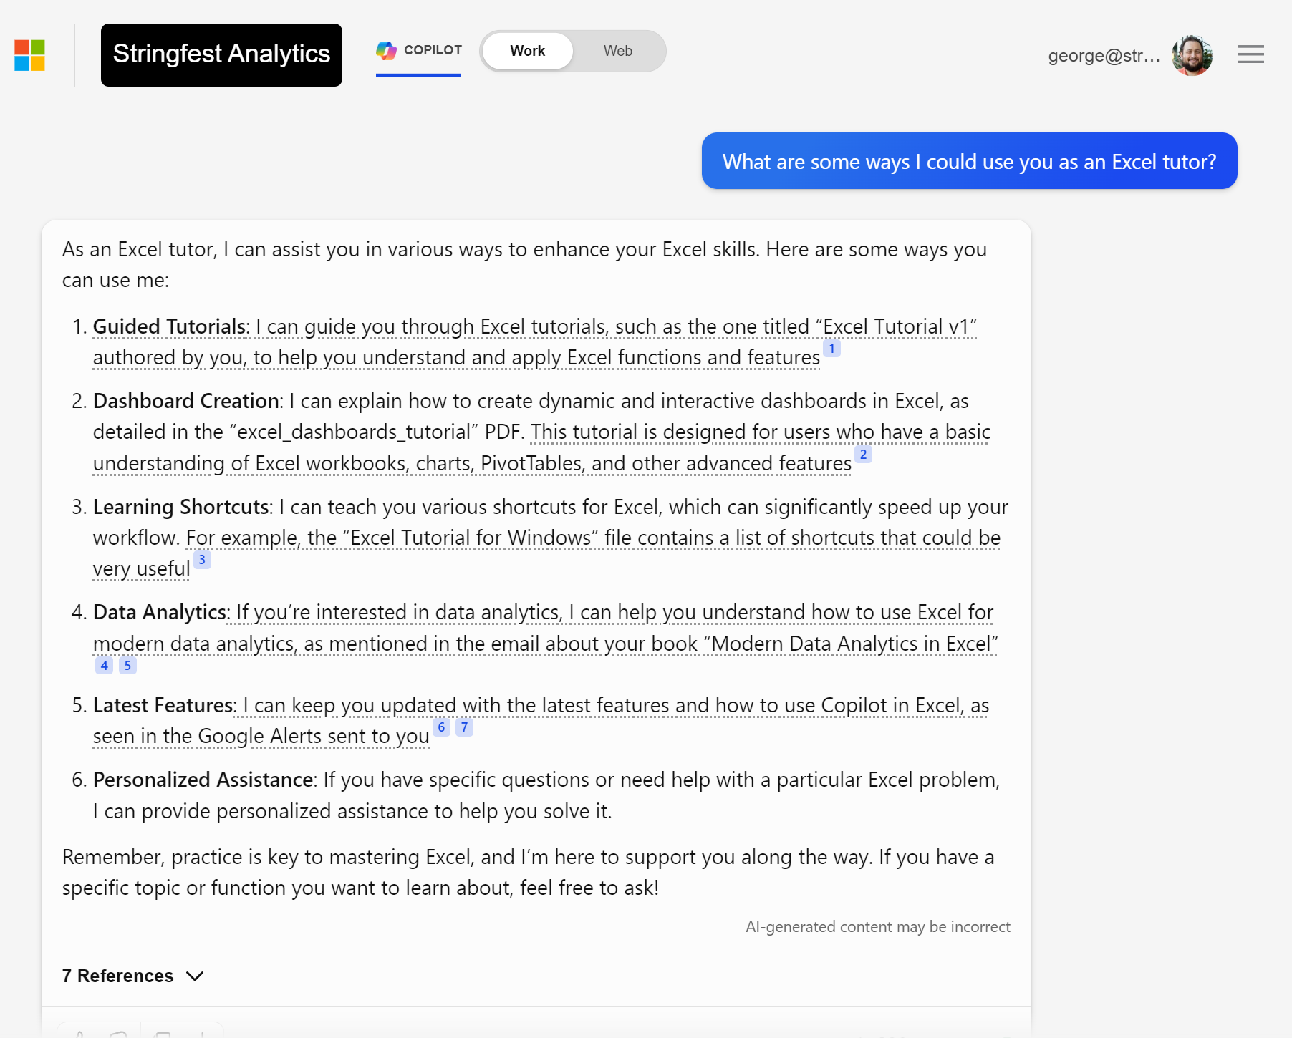Open citation badge 4 under Data Analytics
Screen dimensions: 1292x1038
(104, 666)
